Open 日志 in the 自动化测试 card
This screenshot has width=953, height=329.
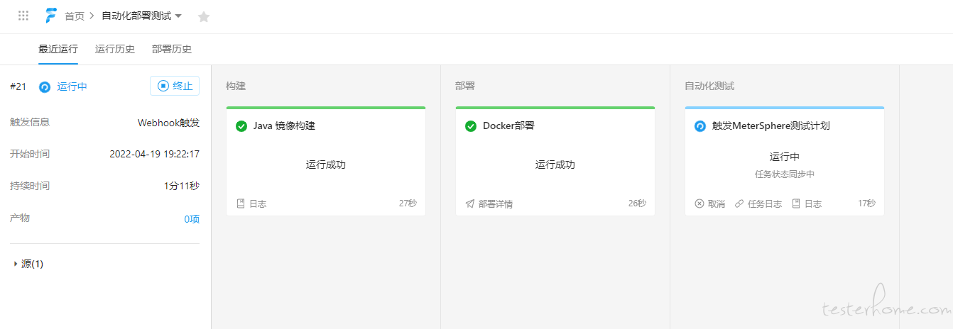[807, 203]
